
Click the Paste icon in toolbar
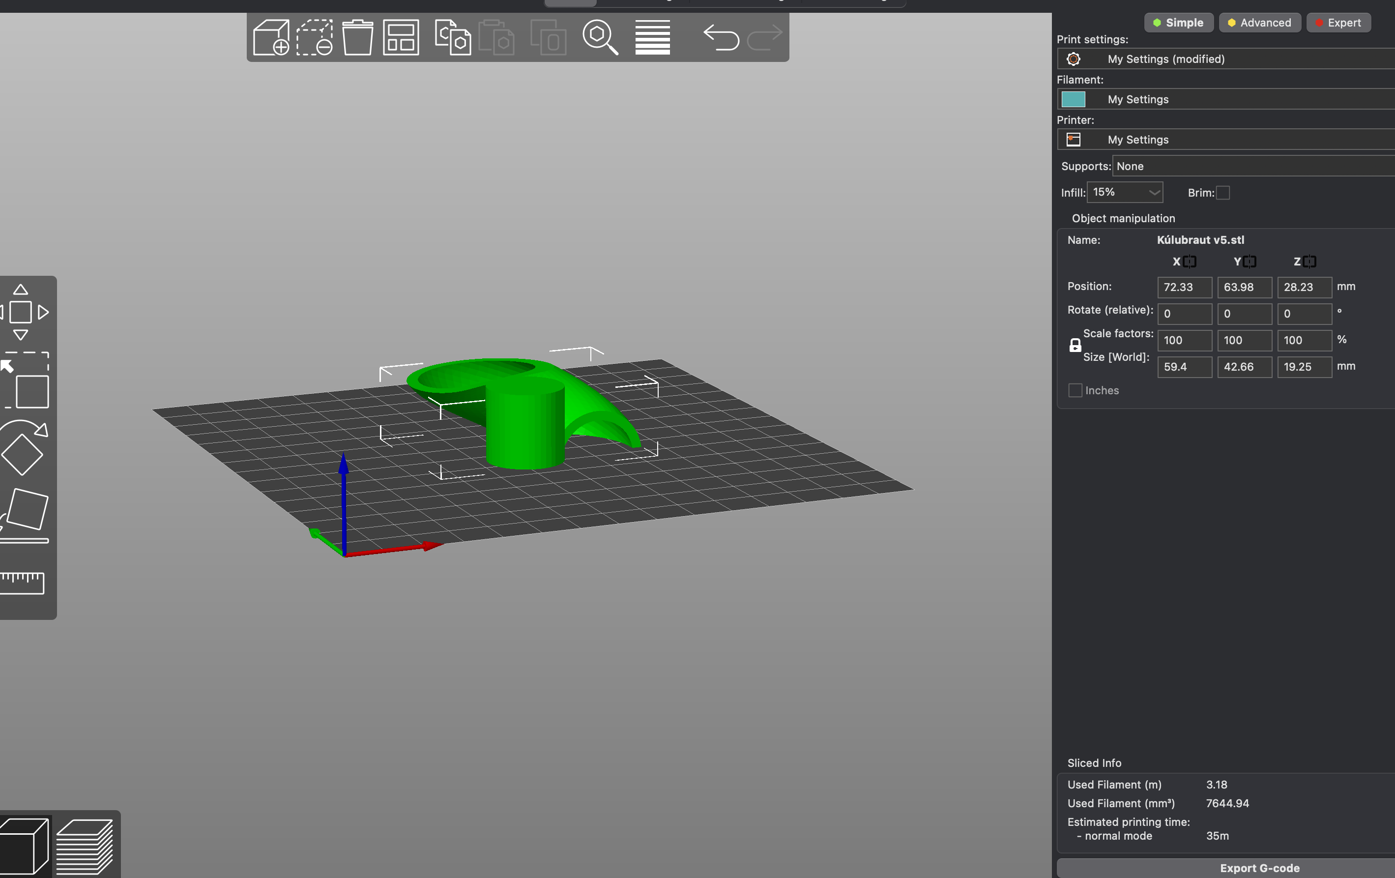click(496, 38)
